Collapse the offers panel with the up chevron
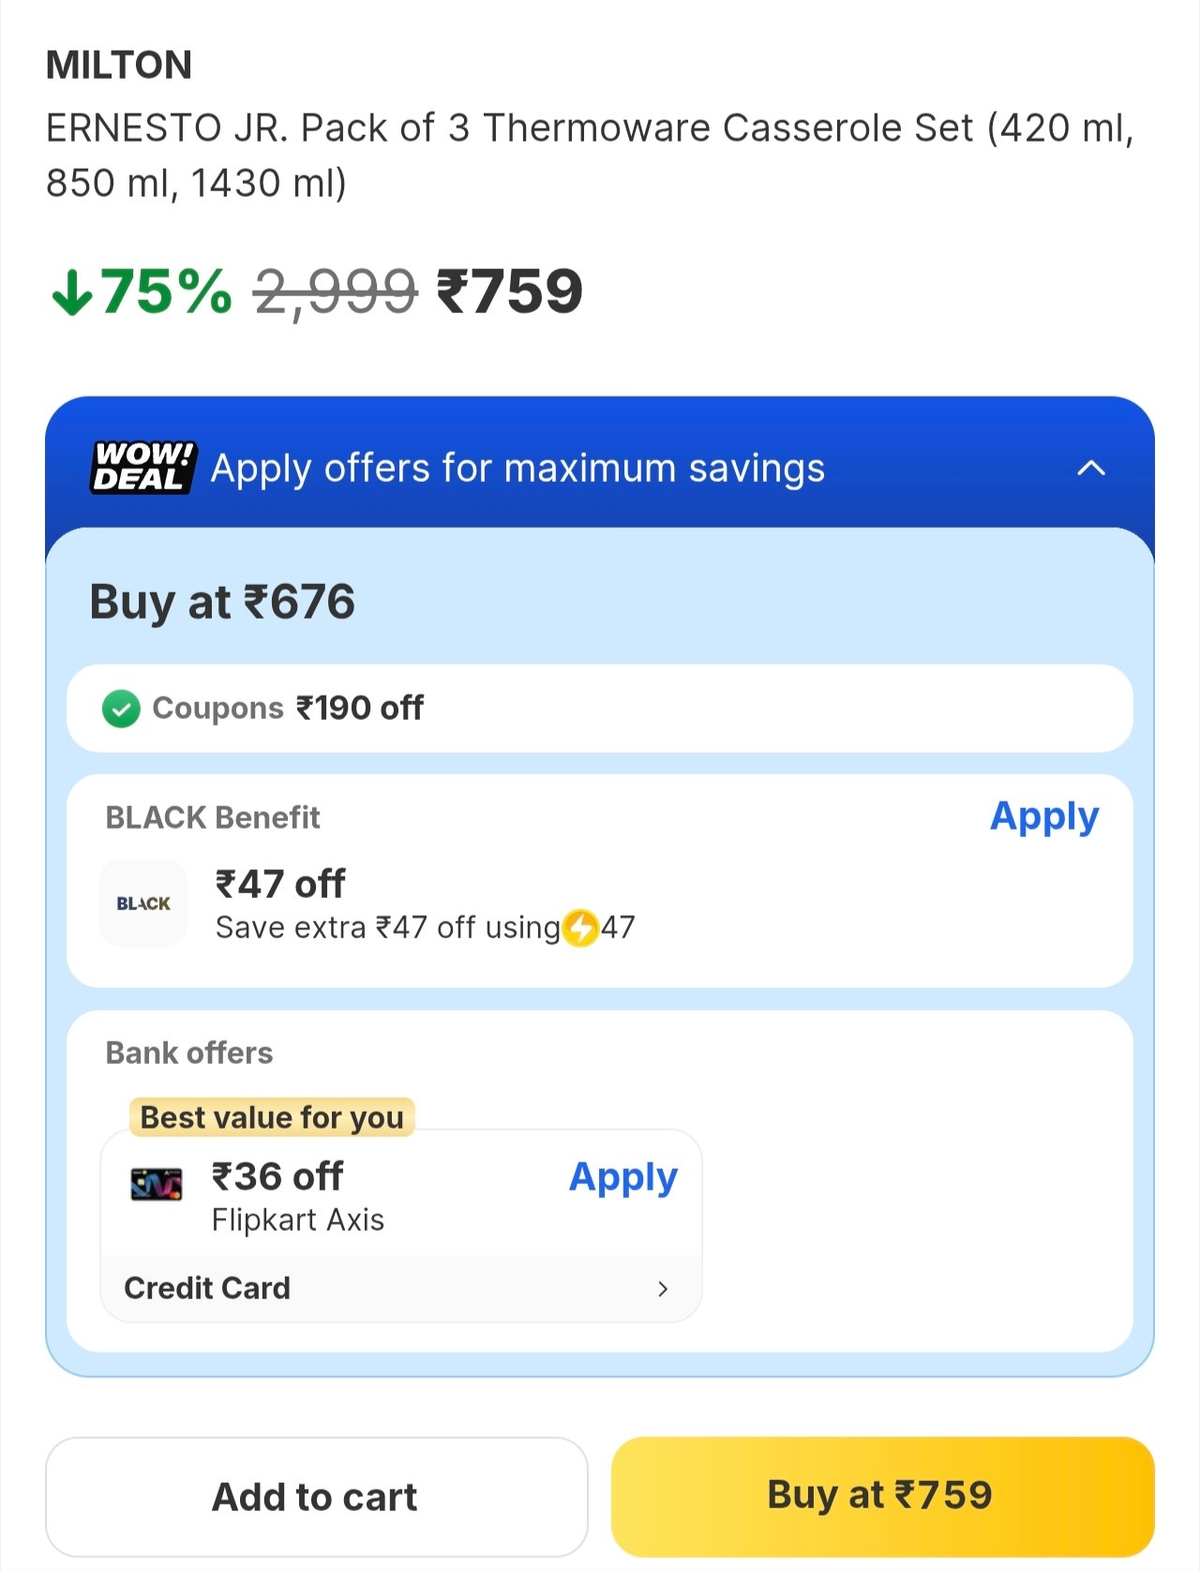The image size is (1200, 1571). [x=1091, y=468]
